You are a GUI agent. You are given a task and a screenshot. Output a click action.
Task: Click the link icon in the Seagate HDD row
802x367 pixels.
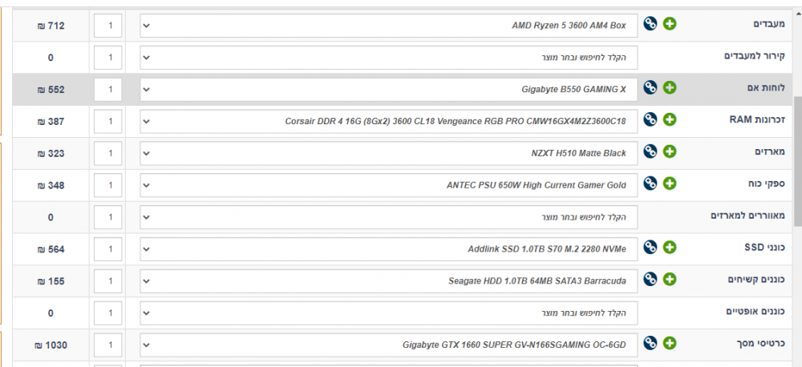(x=650, y=279)
